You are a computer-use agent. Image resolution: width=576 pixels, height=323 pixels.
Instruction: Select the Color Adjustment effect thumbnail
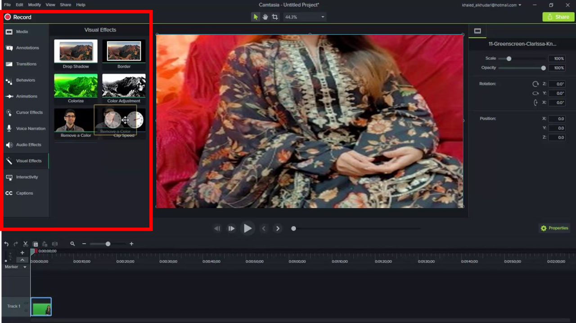[124, 89]
